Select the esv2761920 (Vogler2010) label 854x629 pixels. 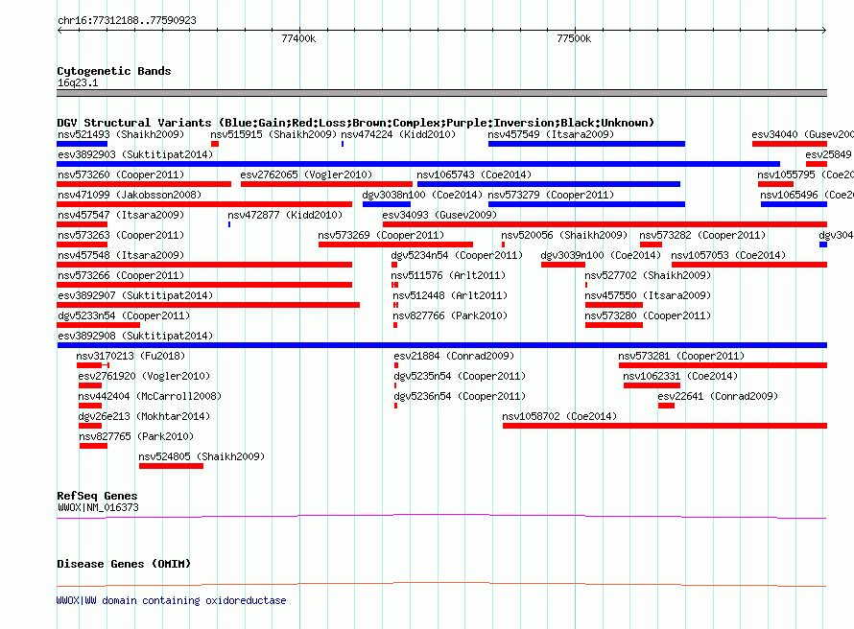144,376
